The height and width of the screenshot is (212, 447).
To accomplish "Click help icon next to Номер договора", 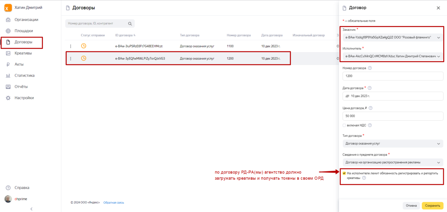I will click(370, 68).
